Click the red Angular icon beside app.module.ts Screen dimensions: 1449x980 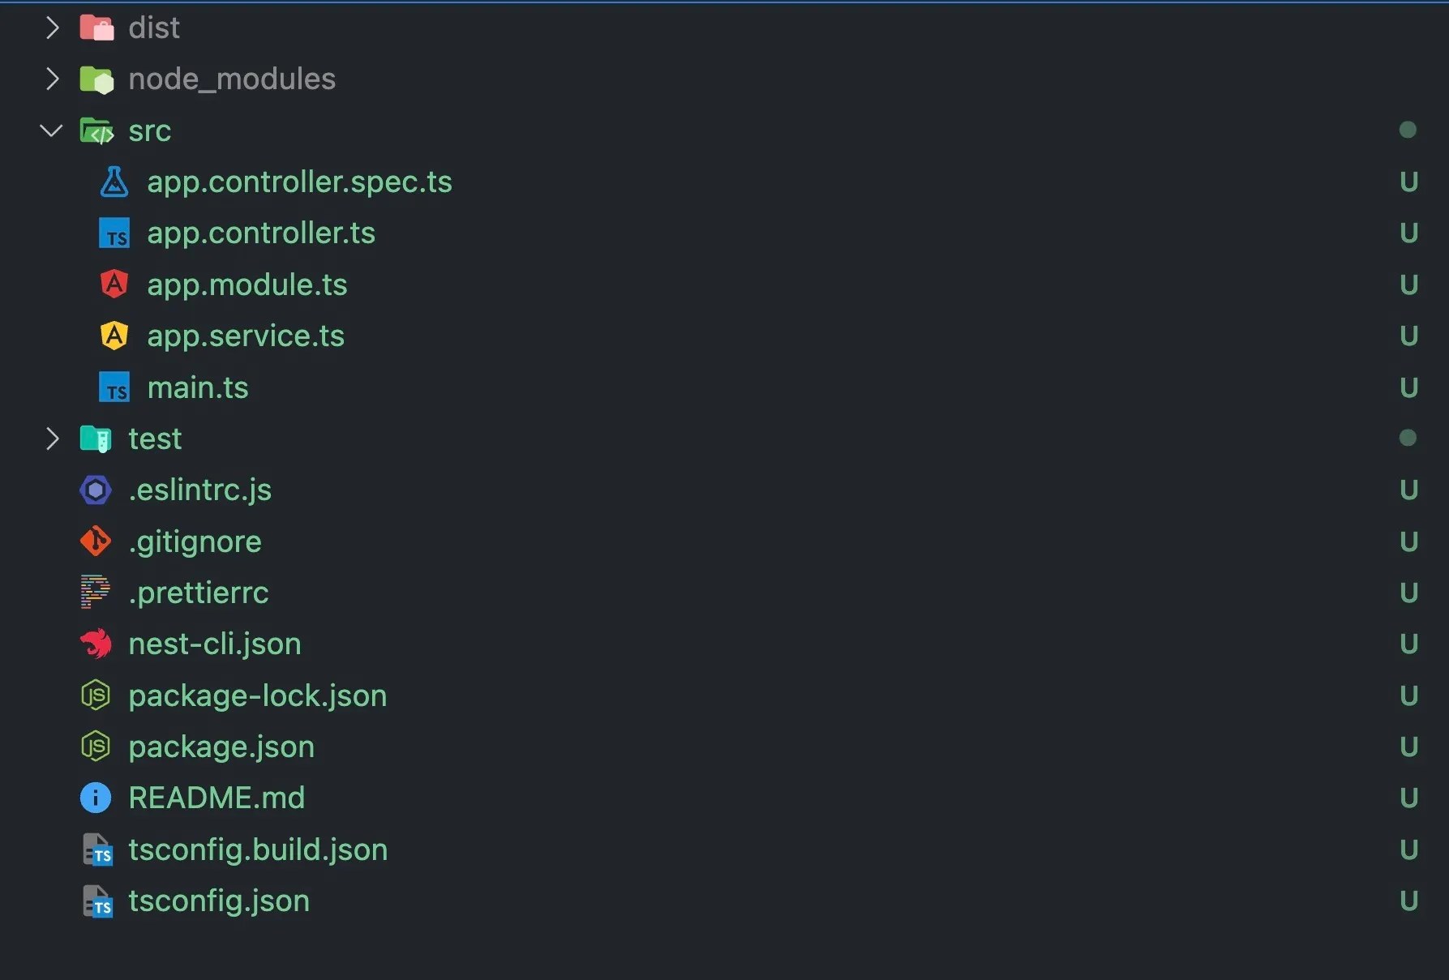114,284
